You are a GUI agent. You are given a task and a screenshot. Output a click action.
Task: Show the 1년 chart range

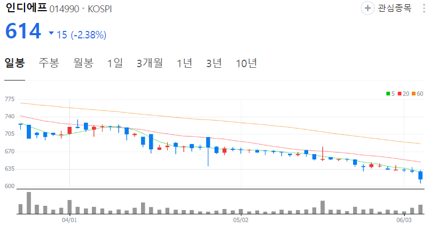[x=184, y=63]
